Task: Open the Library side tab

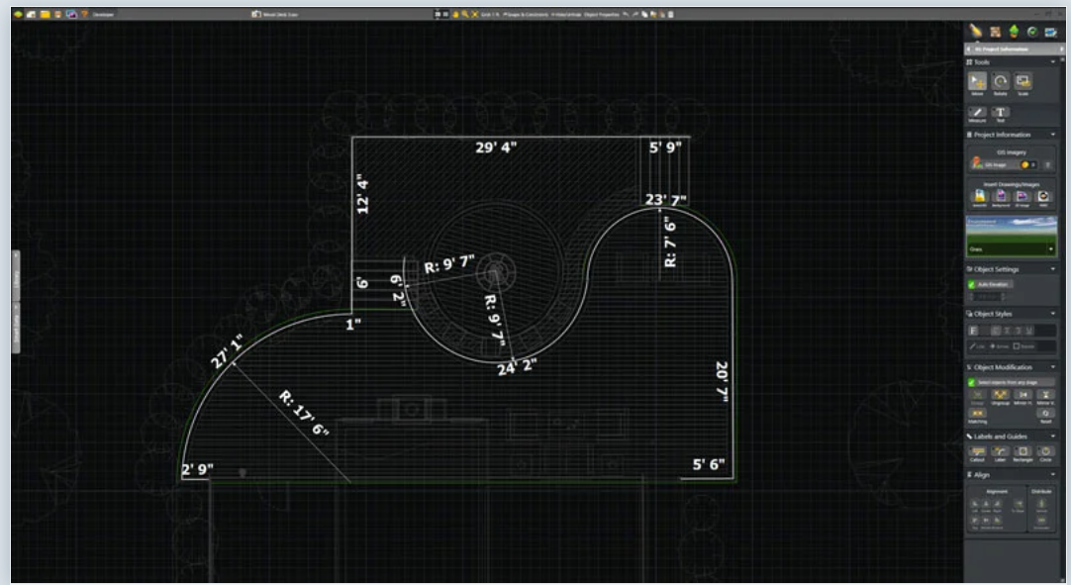Action: 16,277
